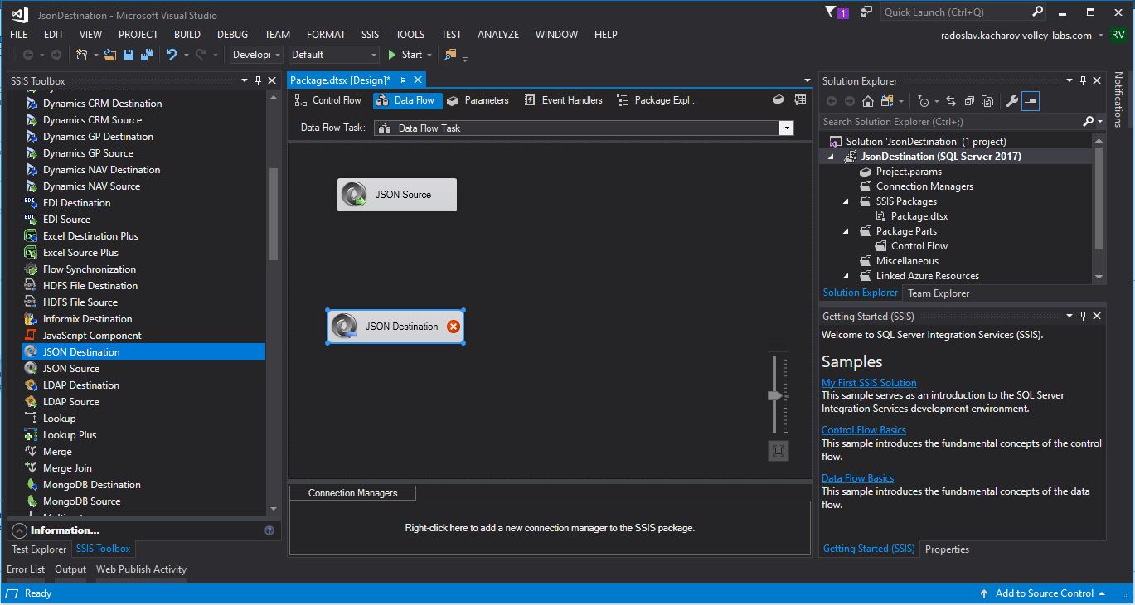
Task: Toggle the Preview Selected Items button
Action: tap(1031, 101)
